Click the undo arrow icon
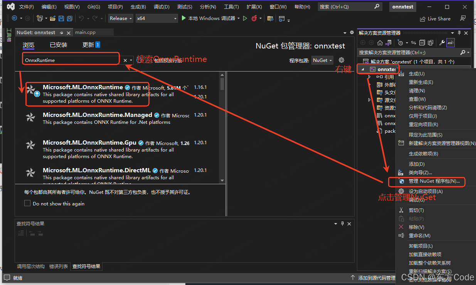Image resolution: width=476 pixels, height=285 pixels. coord(81,18)
